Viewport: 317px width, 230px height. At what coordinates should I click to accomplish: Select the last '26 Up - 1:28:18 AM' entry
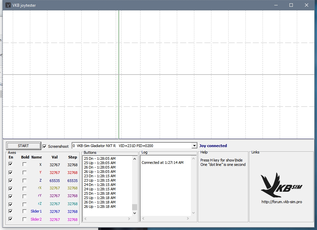tap(100, 206)
